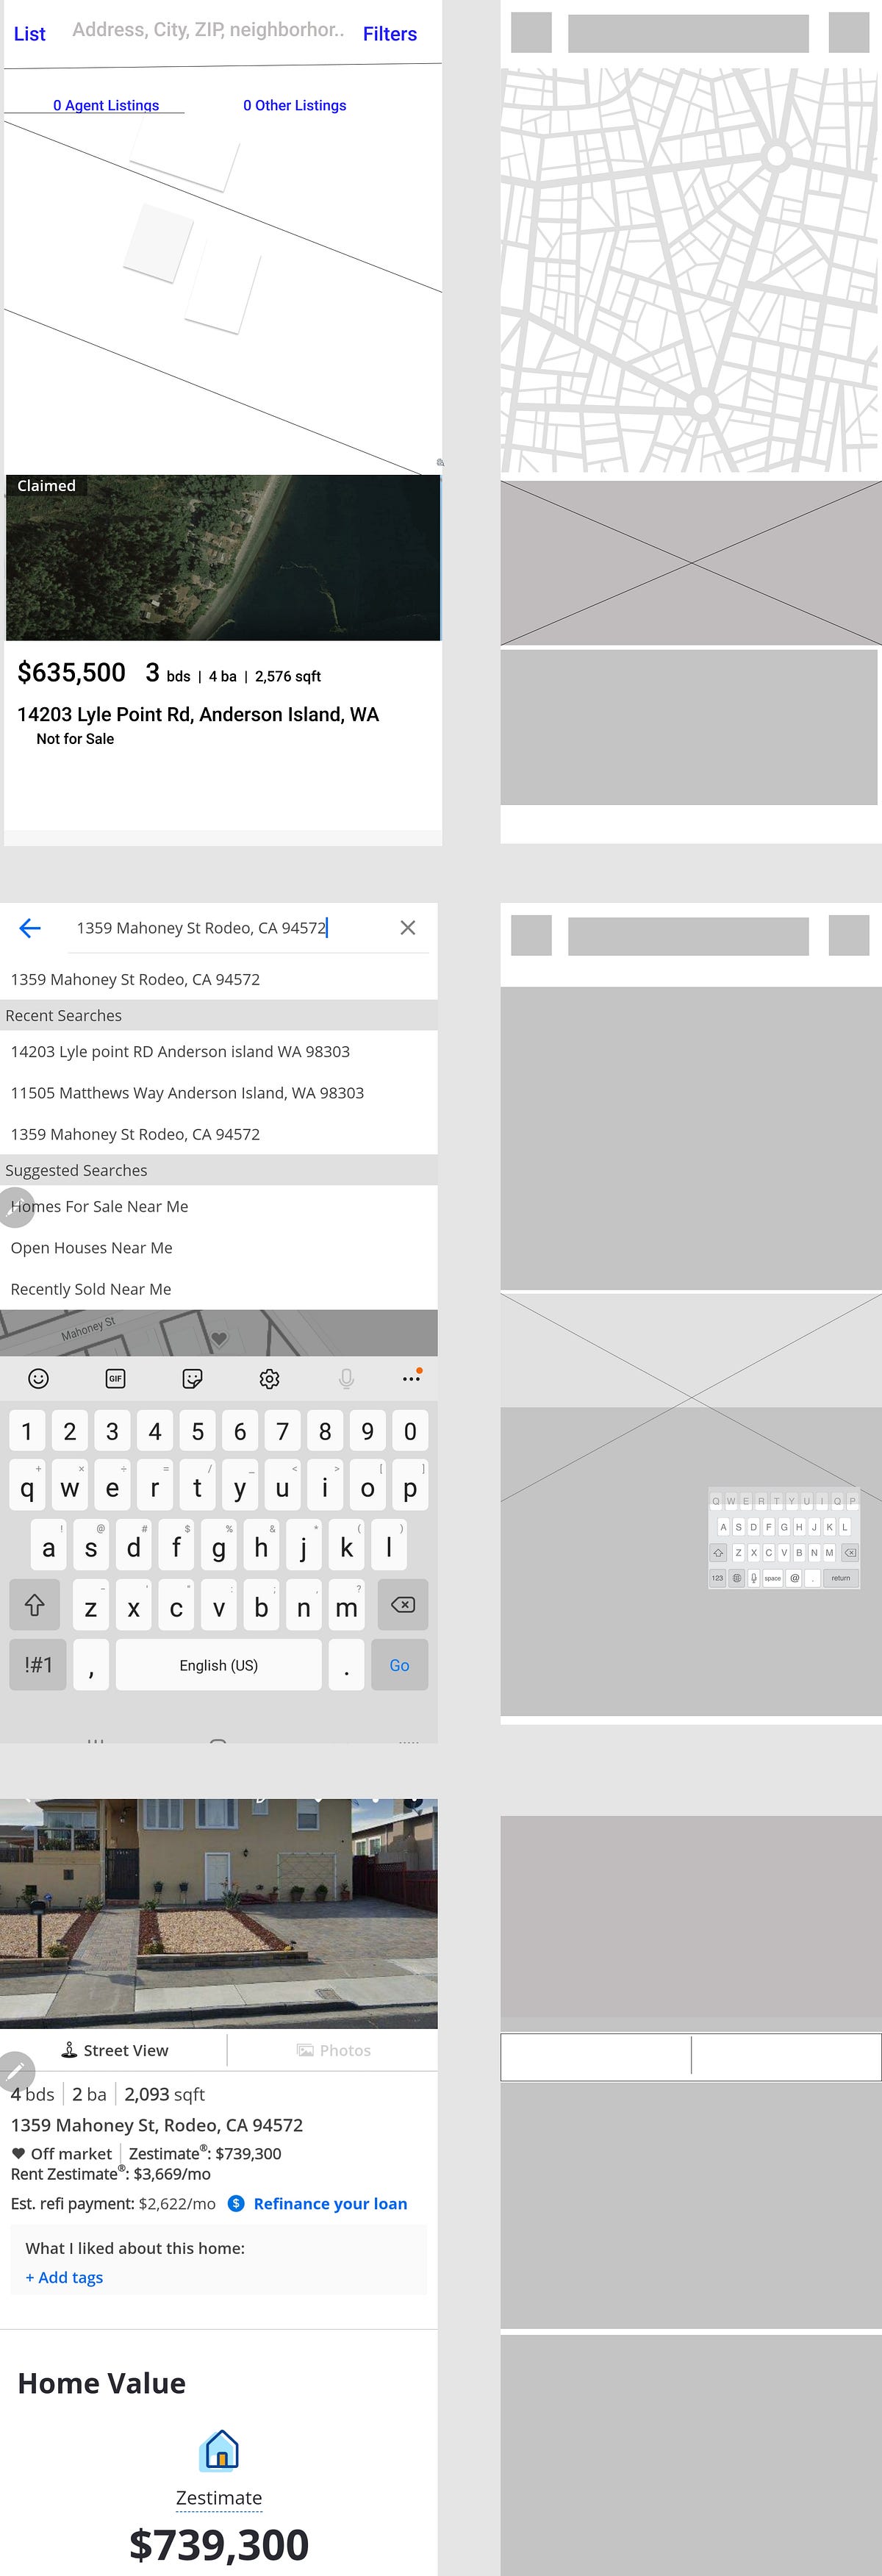Tap the English (US) space bar
882x2576 pixels.
point(219,1665)
